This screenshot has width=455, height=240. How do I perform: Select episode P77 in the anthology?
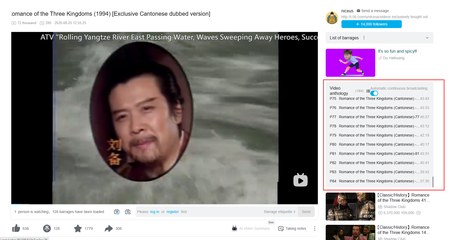click(379, 117)
